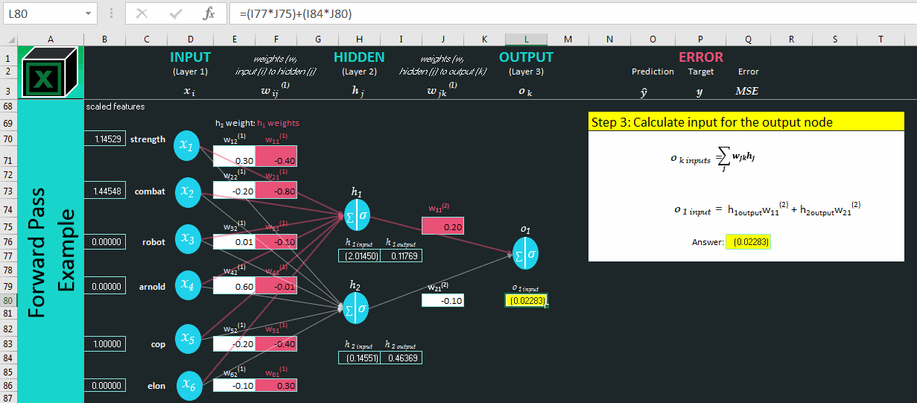Click the Excel cube logo image

[x=51, y=72]
